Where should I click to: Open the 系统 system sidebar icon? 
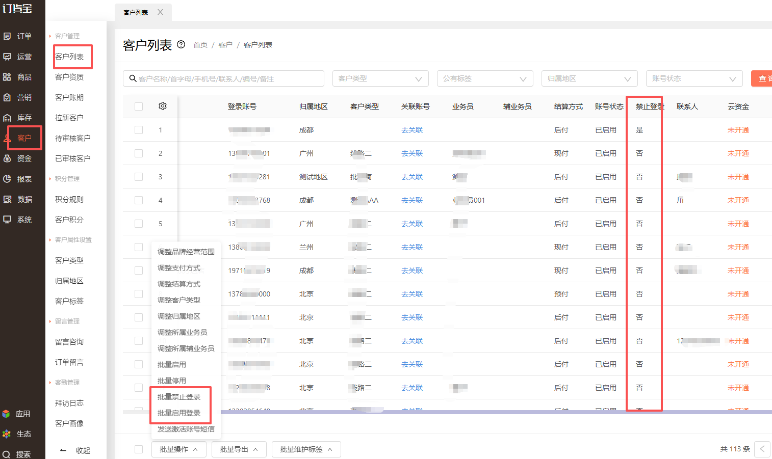tap(7, 220)
